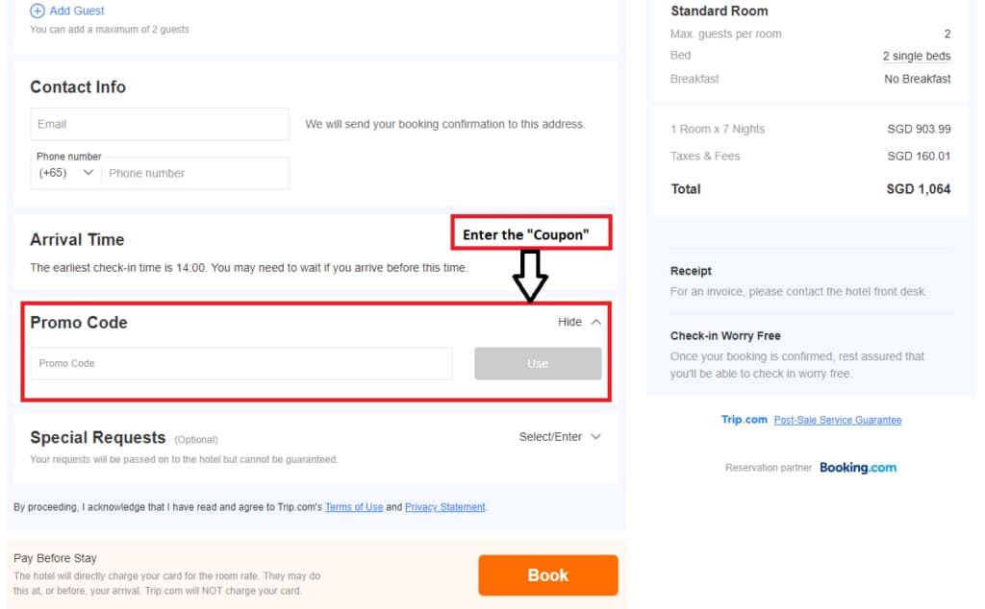Screen dimensions: 985x609
Task: Open Post-Sale Service Guarantee link
Action: click(x=837, y=420)
